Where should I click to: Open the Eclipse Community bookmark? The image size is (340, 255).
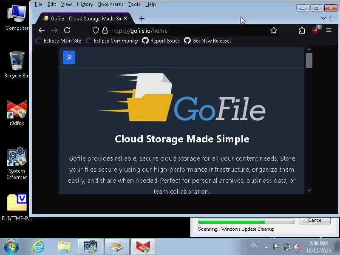[x=112, y=41]
